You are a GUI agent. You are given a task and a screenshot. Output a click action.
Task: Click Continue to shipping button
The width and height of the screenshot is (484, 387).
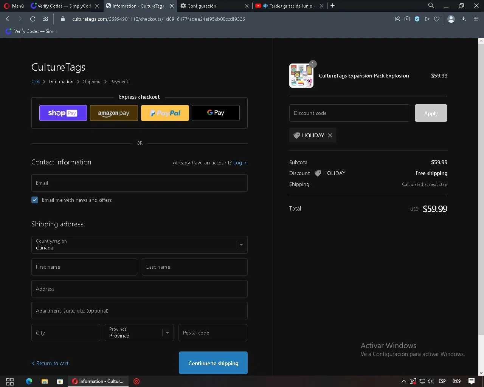213,363
